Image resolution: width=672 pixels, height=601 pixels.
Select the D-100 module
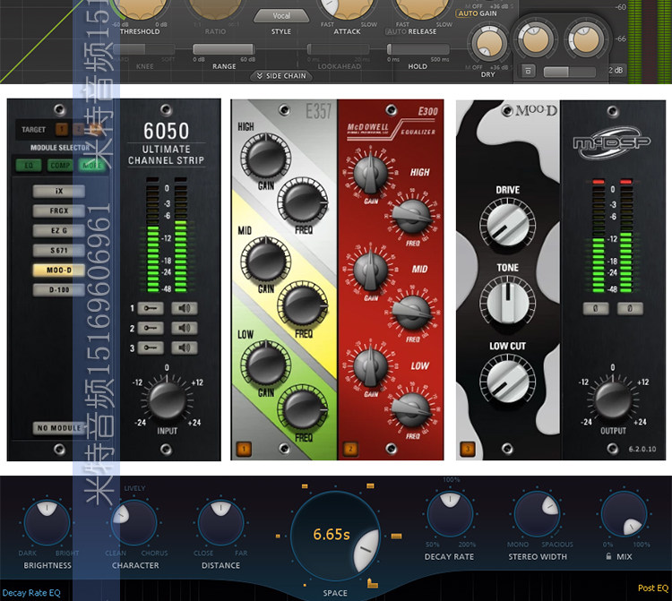pyautogui.click(x=59, y=289)
